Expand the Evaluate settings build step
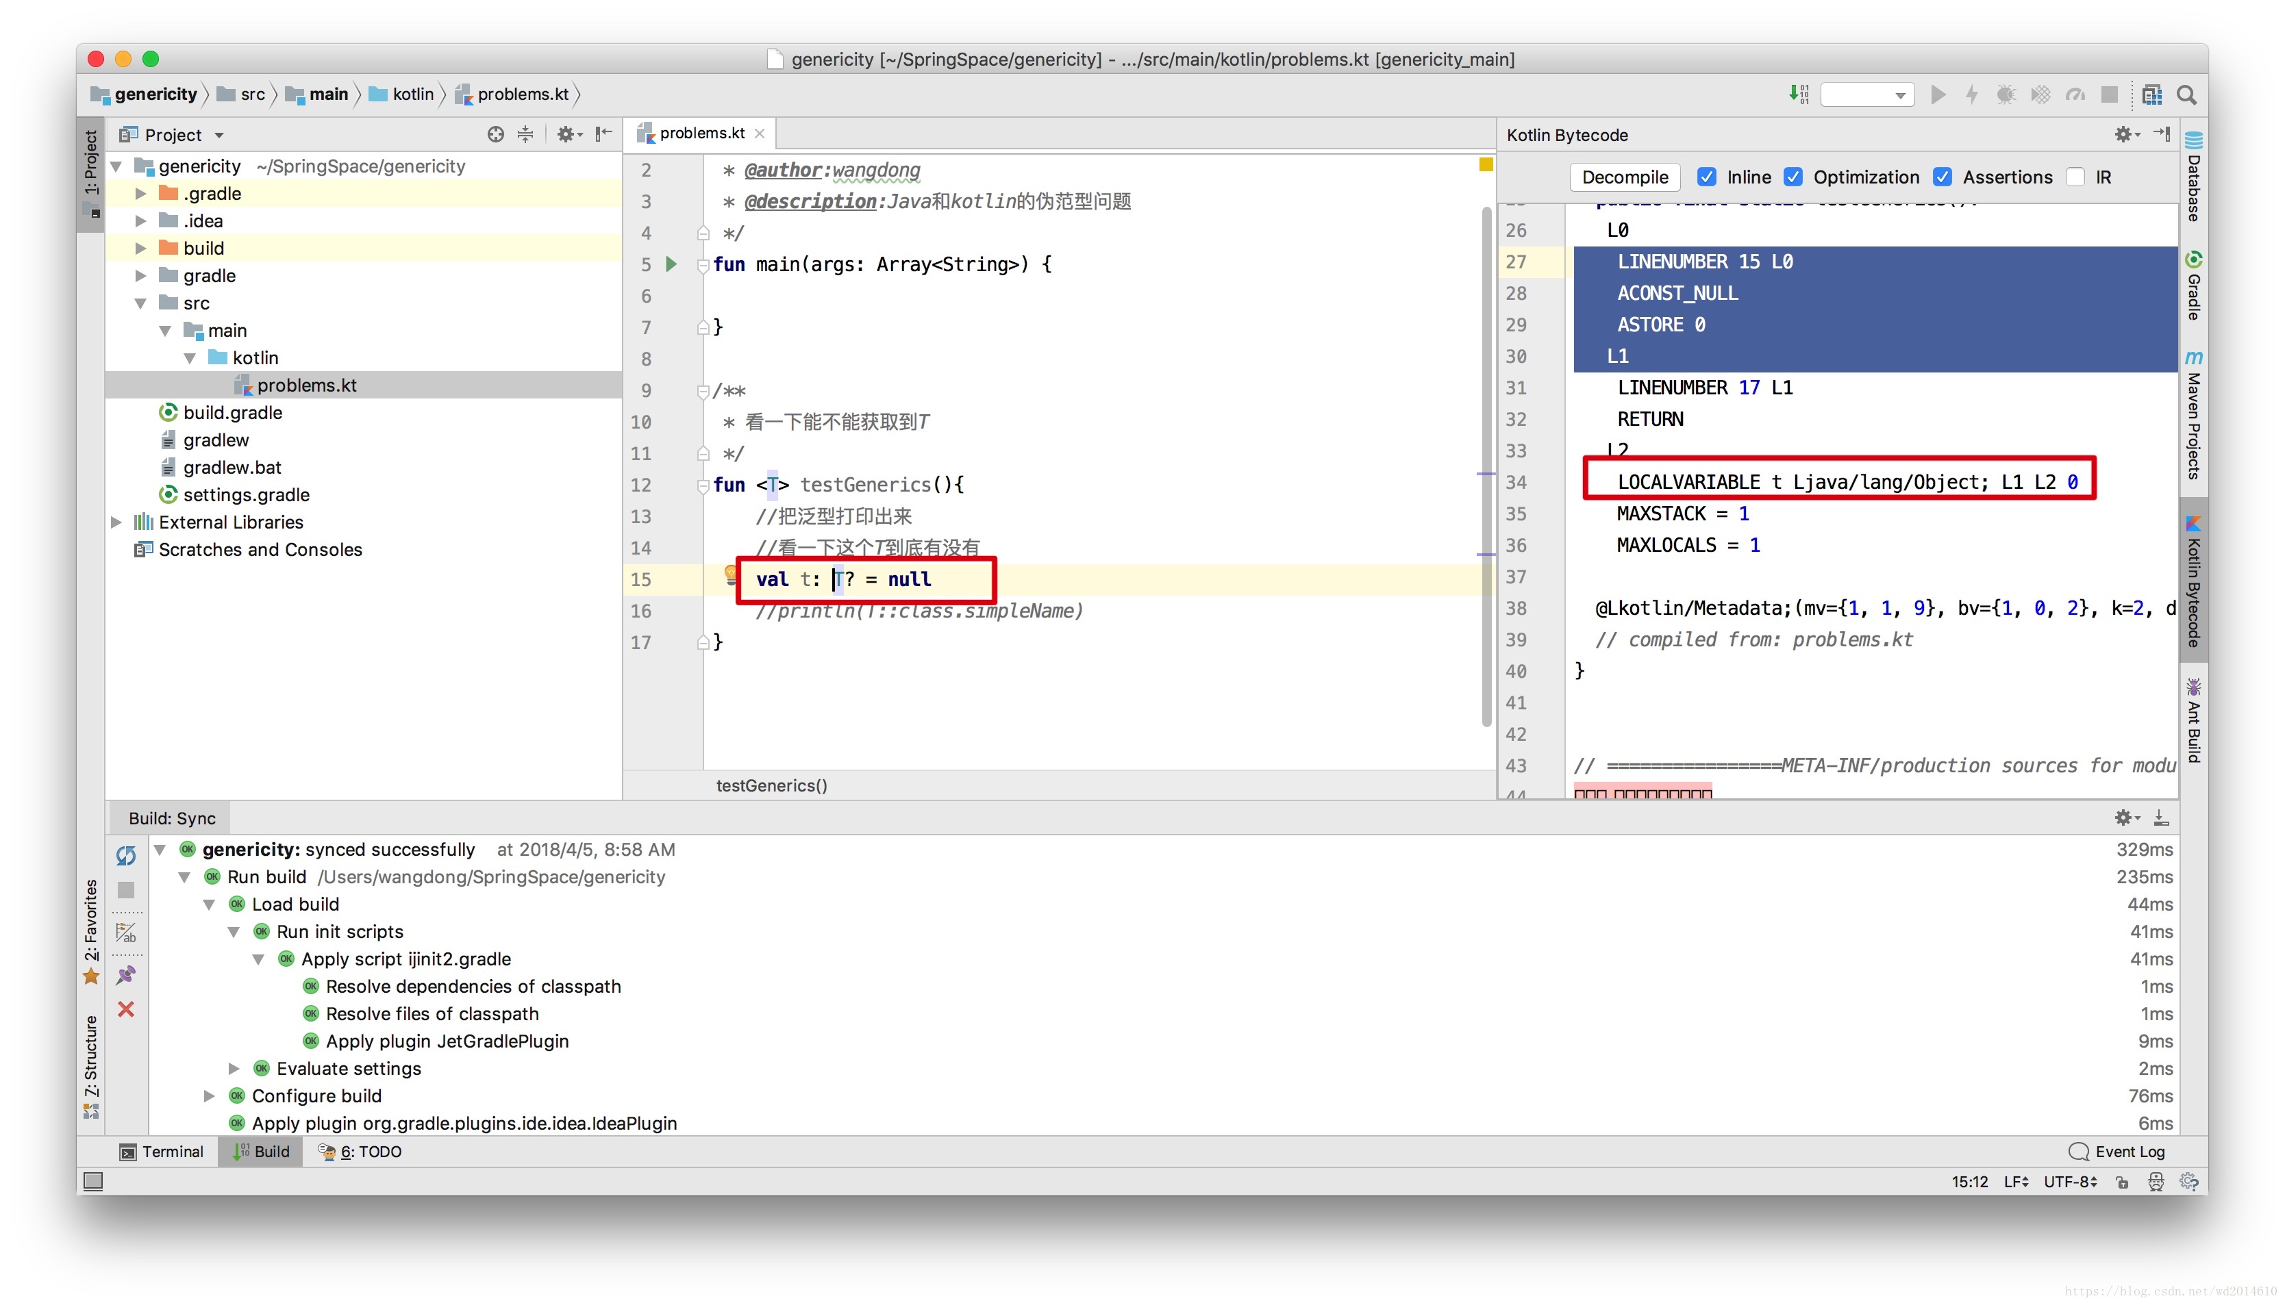This screenshot has width=2285, height=1305. [x=234, y=1068]
